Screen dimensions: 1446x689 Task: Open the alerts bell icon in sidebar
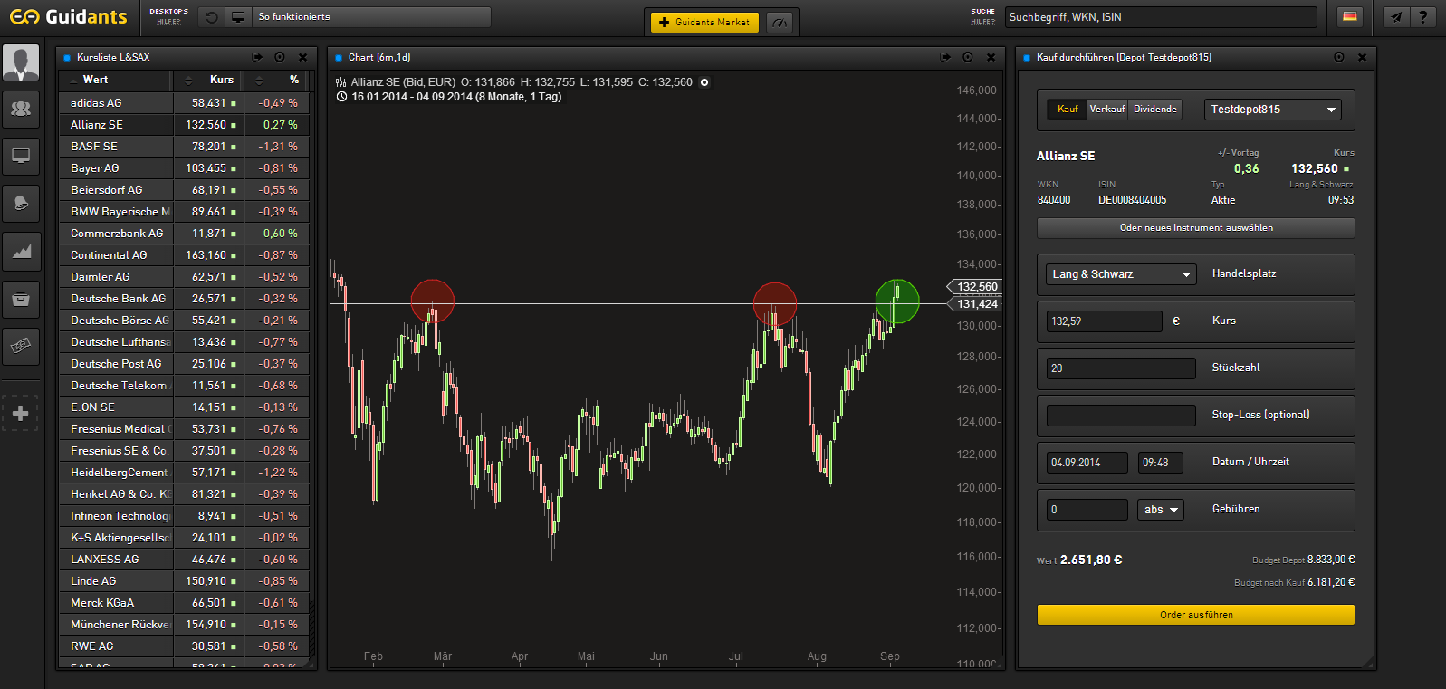(21, 204)
